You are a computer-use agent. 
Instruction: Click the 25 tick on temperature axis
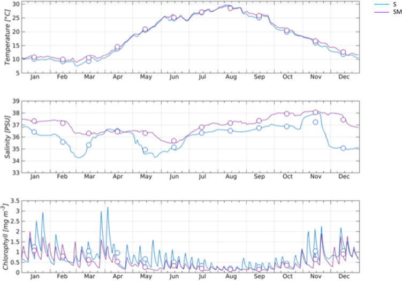point(16,18)
